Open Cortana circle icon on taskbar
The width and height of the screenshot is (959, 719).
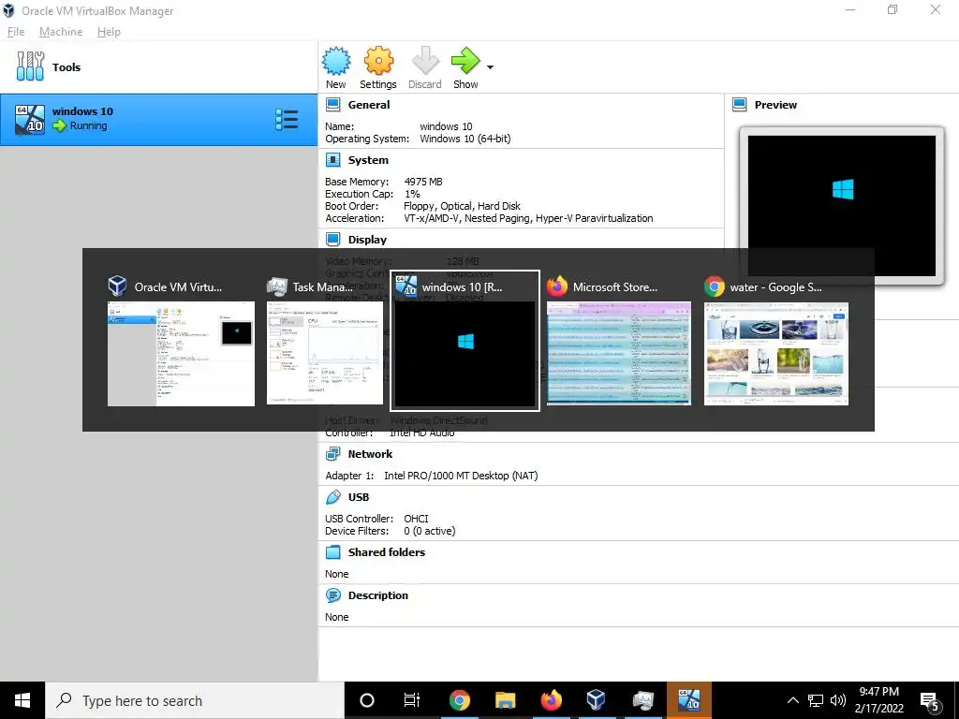pyautogui.click(x=367, y=700)
